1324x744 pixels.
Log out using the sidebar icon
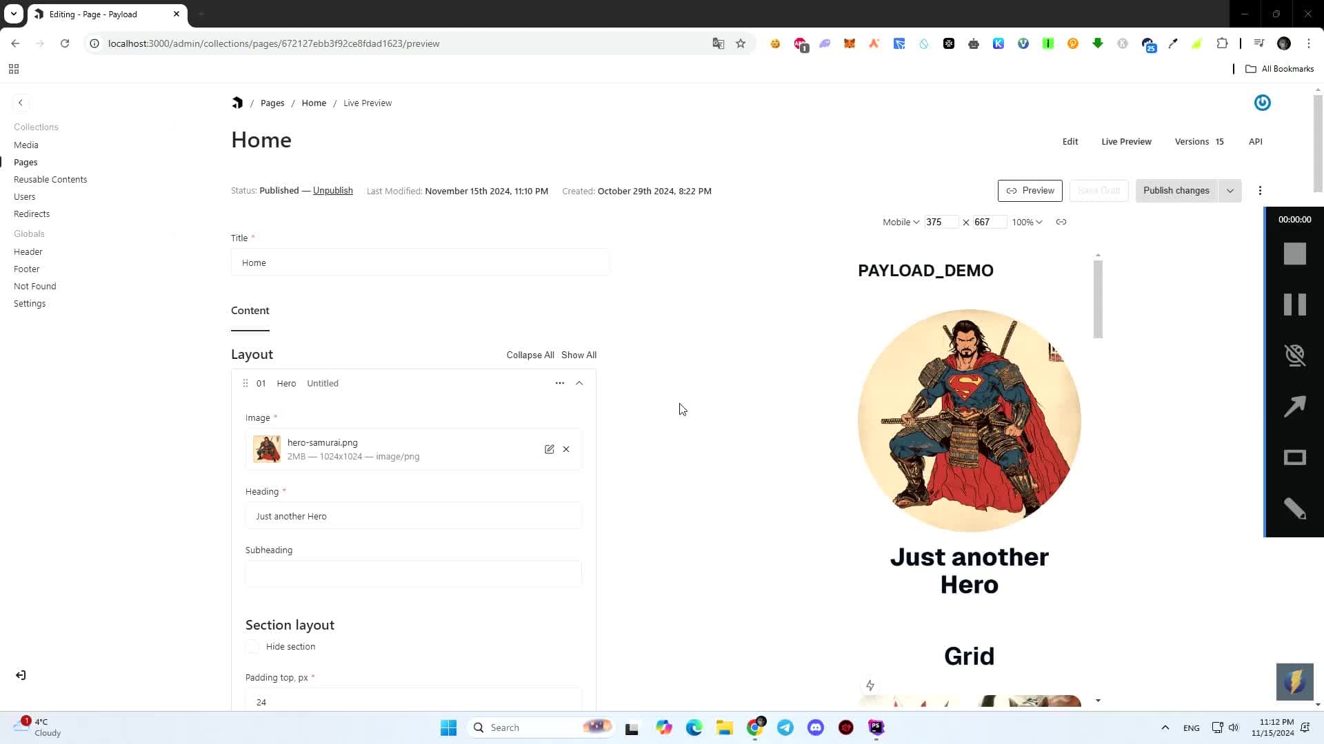(x=21, y=675)
